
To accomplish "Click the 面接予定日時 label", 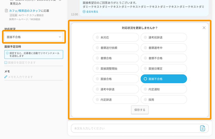I will click(13, 47).
